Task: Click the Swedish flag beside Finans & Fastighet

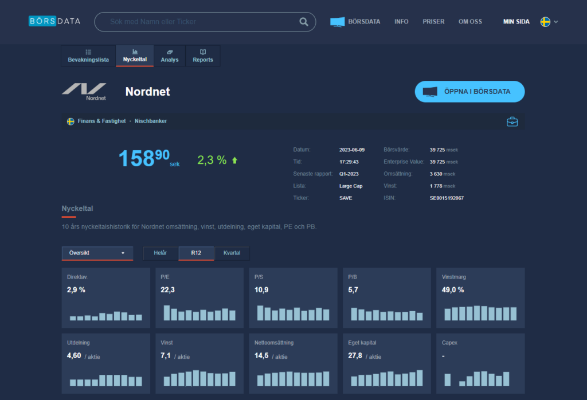Action: click(71, 121)
